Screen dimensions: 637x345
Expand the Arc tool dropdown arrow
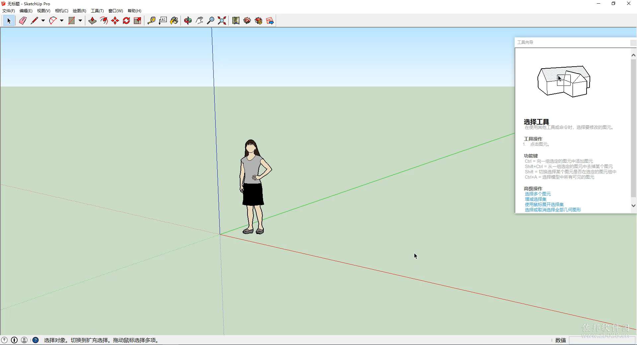click(62, 21)
